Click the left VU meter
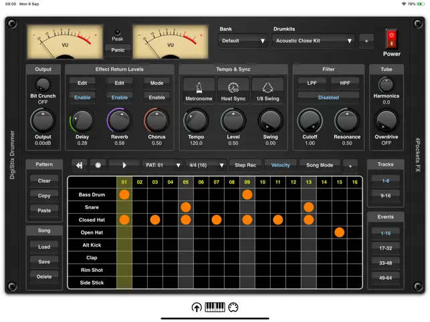 (x=65, y=41)
